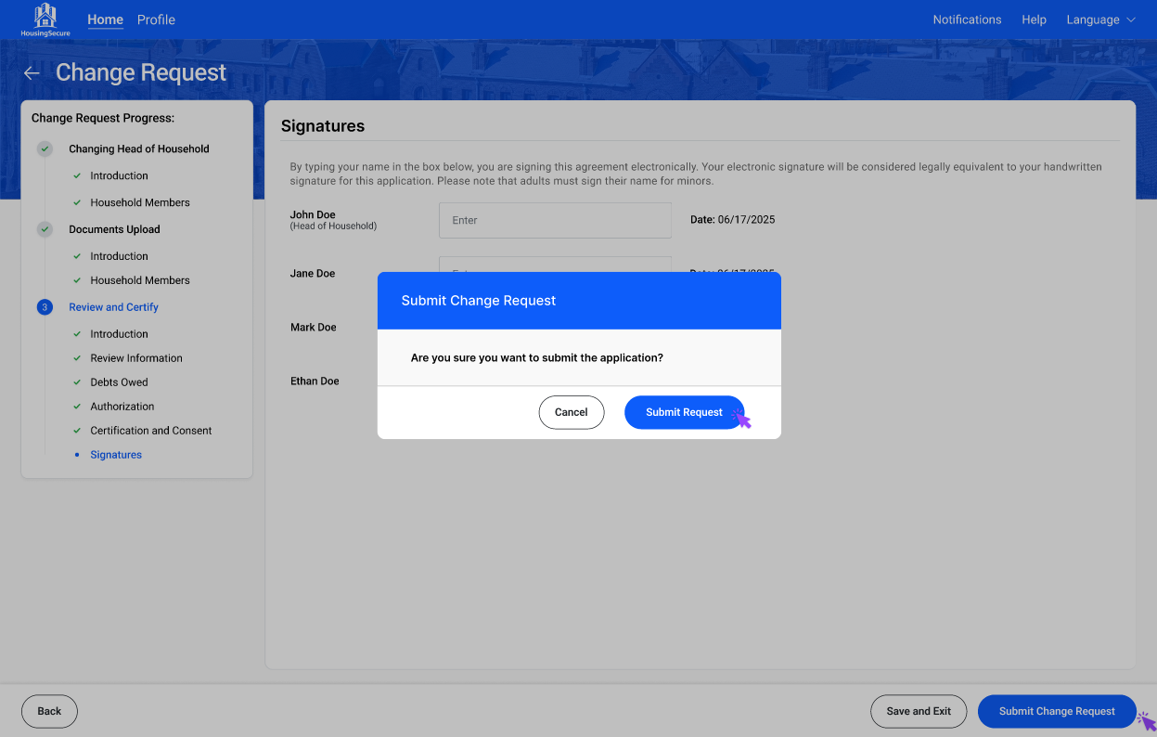
Task: Open the Home tab
Action: coord(105,19)
